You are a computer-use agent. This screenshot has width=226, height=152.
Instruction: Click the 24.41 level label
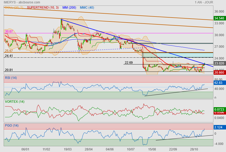click(9, 56)
